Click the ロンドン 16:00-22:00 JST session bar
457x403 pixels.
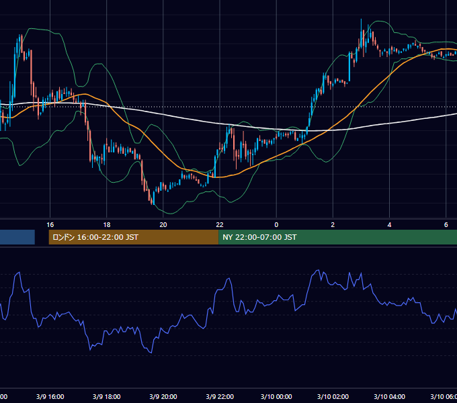134,237
